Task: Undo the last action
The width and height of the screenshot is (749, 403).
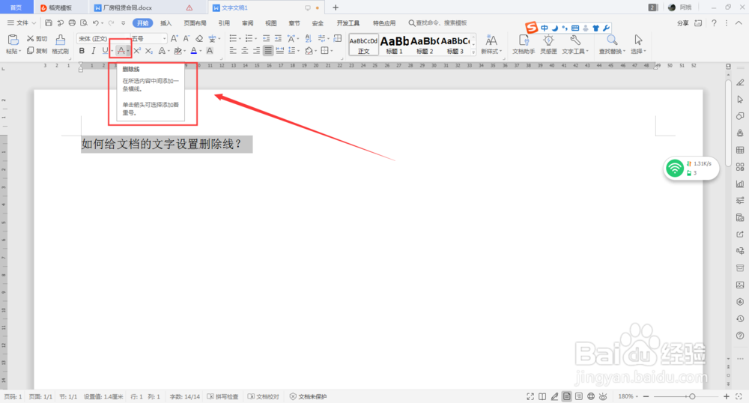Action: tap(96, 23)
